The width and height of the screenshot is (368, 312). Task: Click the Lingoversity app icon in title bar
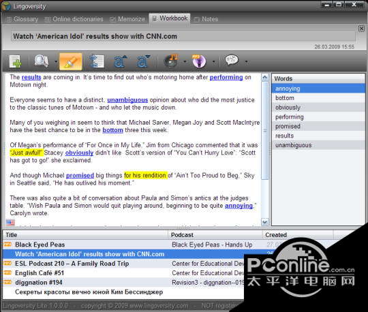click(x=6, y=6)
